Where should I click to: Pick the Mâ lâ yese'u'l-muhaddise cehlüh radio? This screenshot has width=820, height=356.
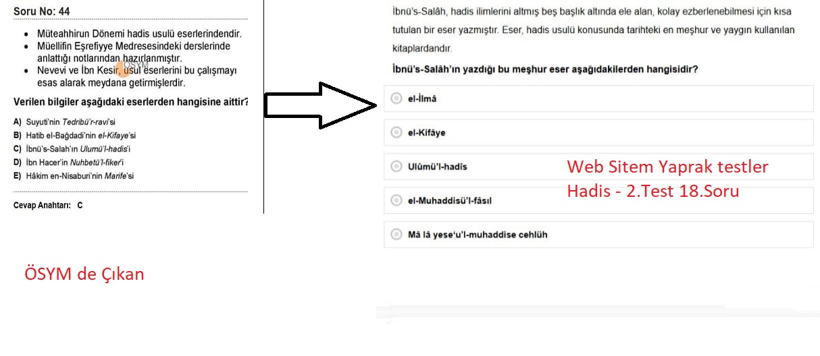point(396,235)
